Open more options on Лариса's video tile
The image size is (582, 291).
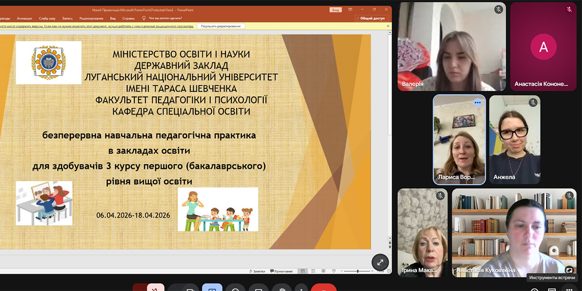(x=478, y=102)
